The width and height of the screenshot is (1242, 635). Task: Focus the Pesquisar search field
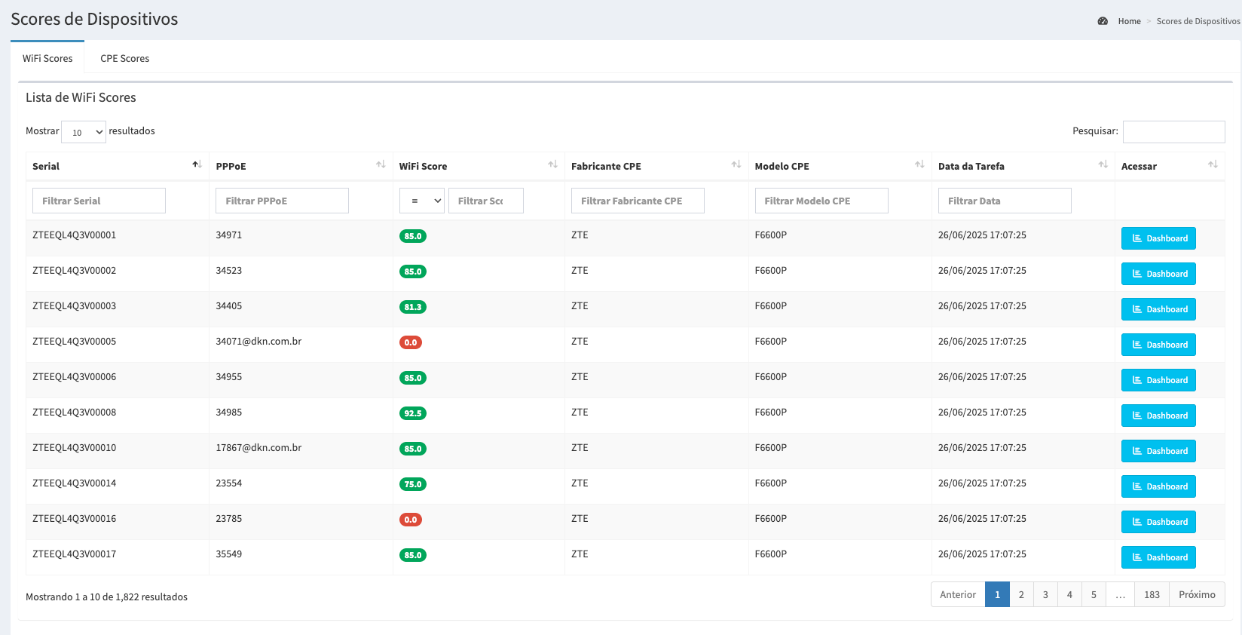pyautogui.click(x=1173, y=132)
